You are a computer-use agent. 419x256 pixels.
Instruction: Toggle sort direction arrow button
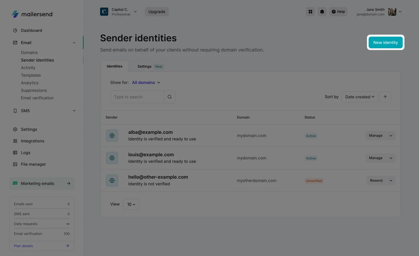[x=385, y=97]
